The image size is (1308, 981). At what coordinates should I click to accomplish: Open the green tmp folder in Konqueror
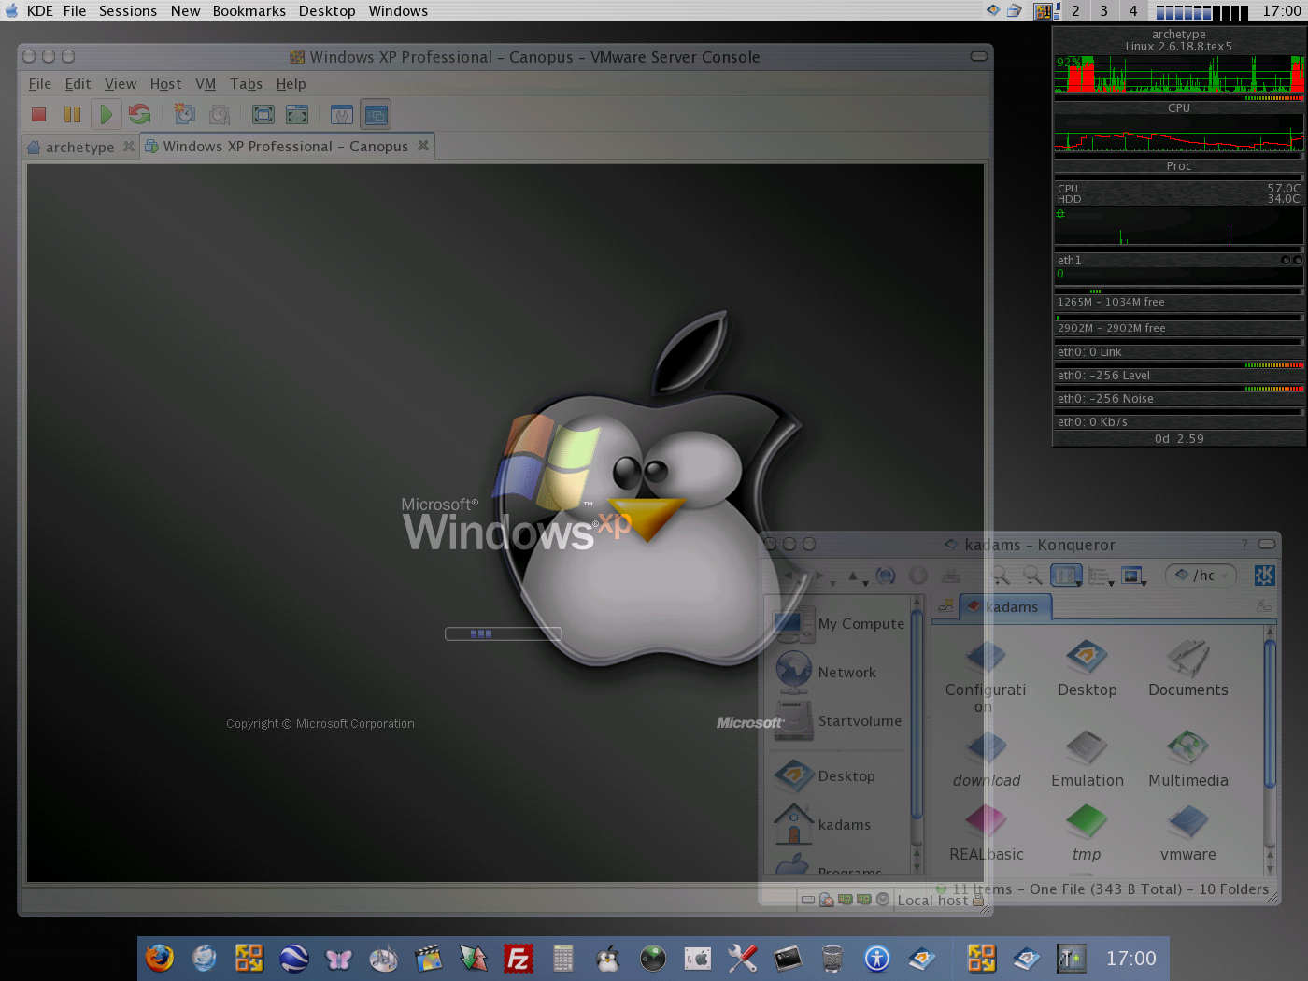(1087, 833)
